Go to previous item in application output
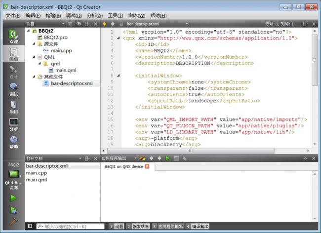 coord(151,158)
